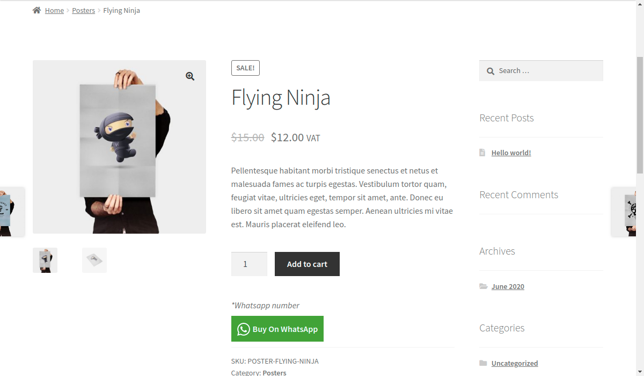Open the Uncategorized category link
Image resolution: width=644 pixels, height=376 pixels.
tap(514, 363)
